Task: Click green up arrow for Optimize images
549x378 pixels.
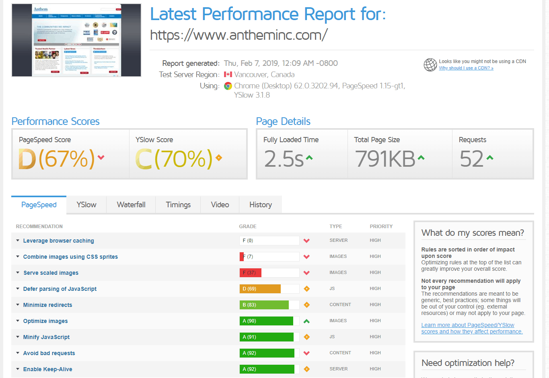Action: (306, 321)
